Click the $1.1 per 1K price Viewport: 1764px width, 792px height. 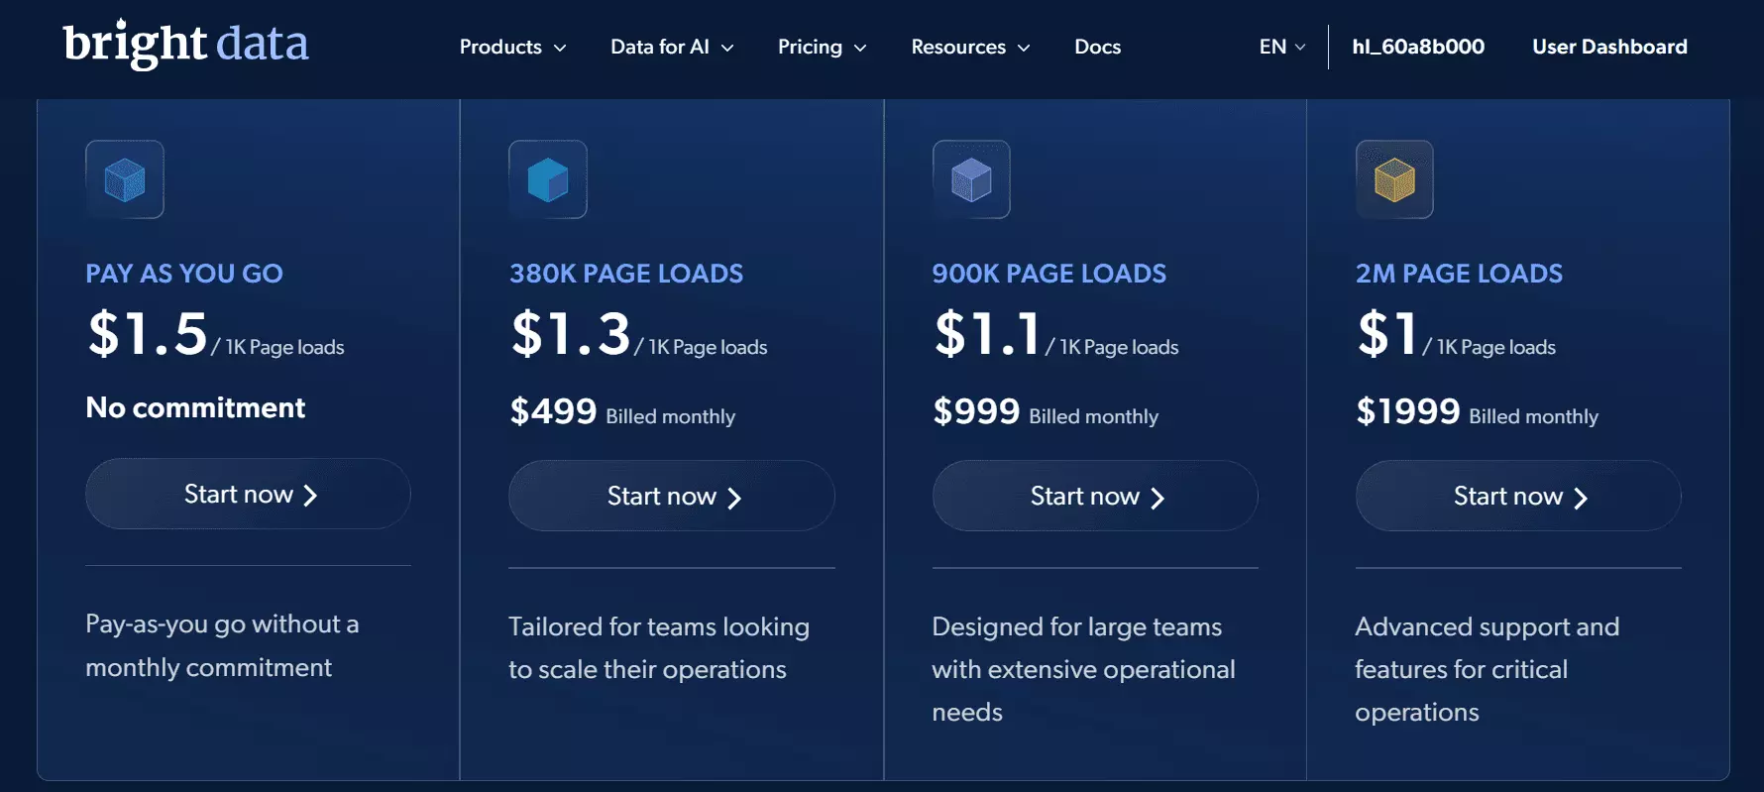tap(1055, 334)
